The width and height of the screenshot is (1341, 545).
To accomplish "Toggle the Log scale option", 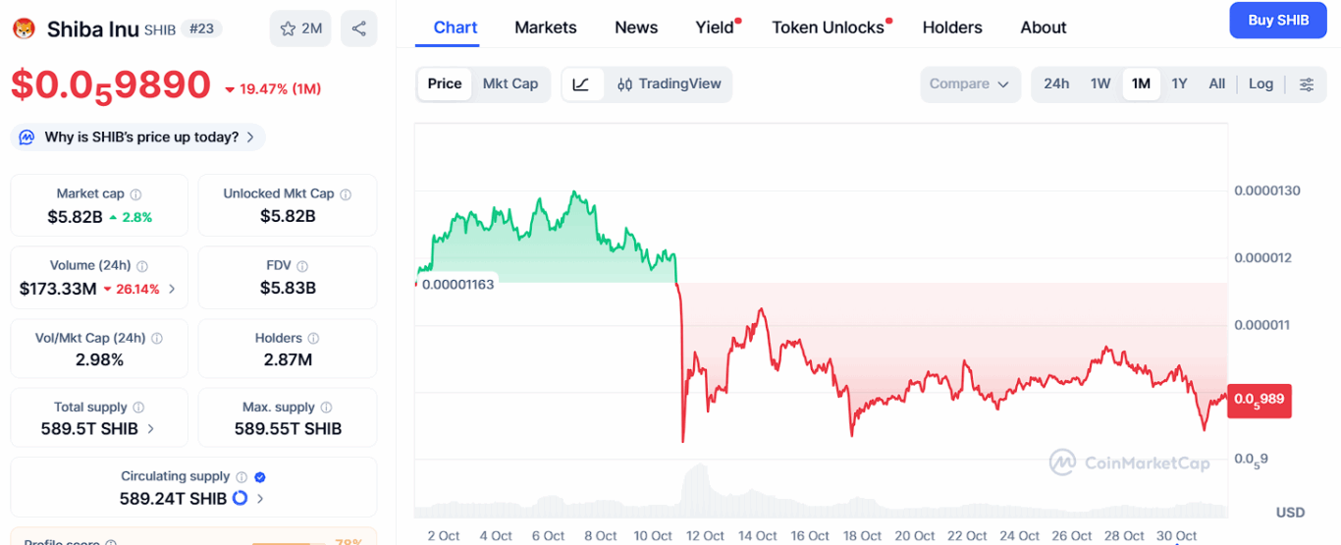I will [1261, 84].
